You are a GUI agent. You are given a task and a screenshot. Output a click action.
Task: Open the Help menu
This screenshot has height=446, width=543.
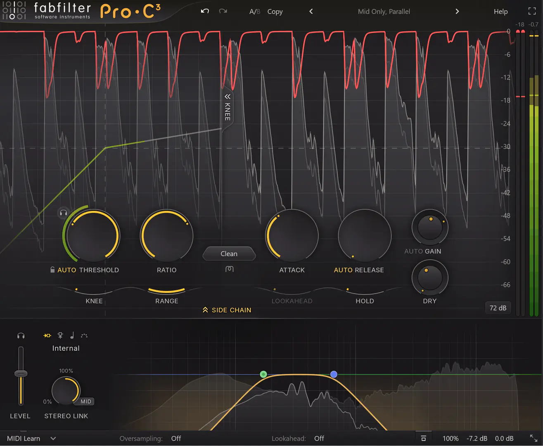[x=500, y=12]
